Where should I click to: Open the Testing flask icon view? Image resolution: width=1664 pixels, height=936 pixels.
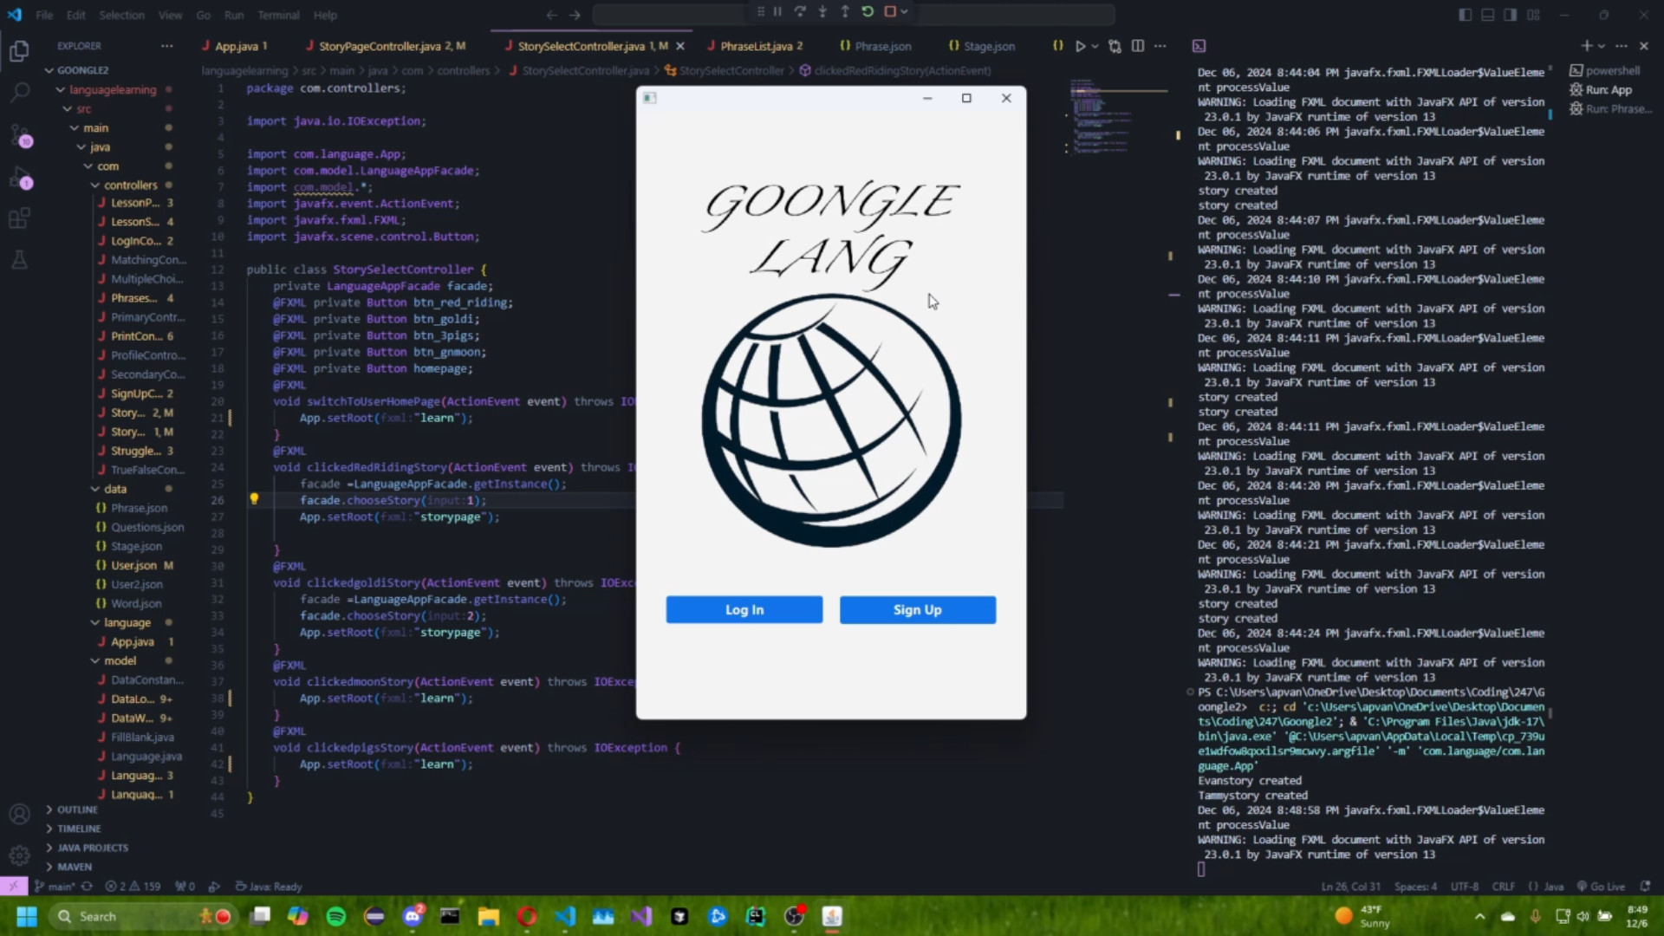19,259
